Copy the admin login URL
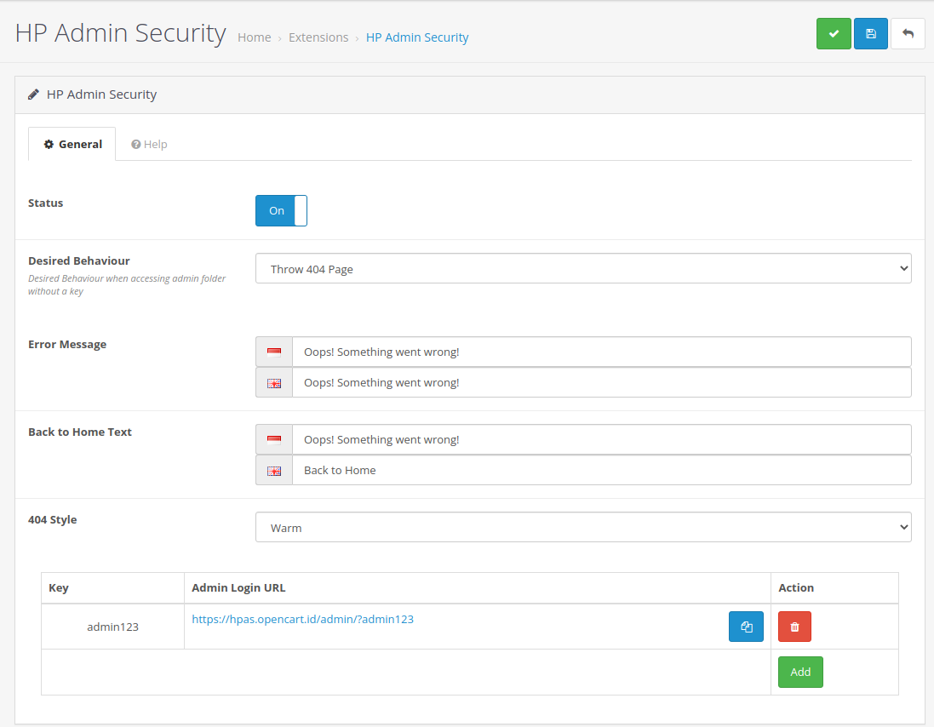 click(x=746, y=627)
